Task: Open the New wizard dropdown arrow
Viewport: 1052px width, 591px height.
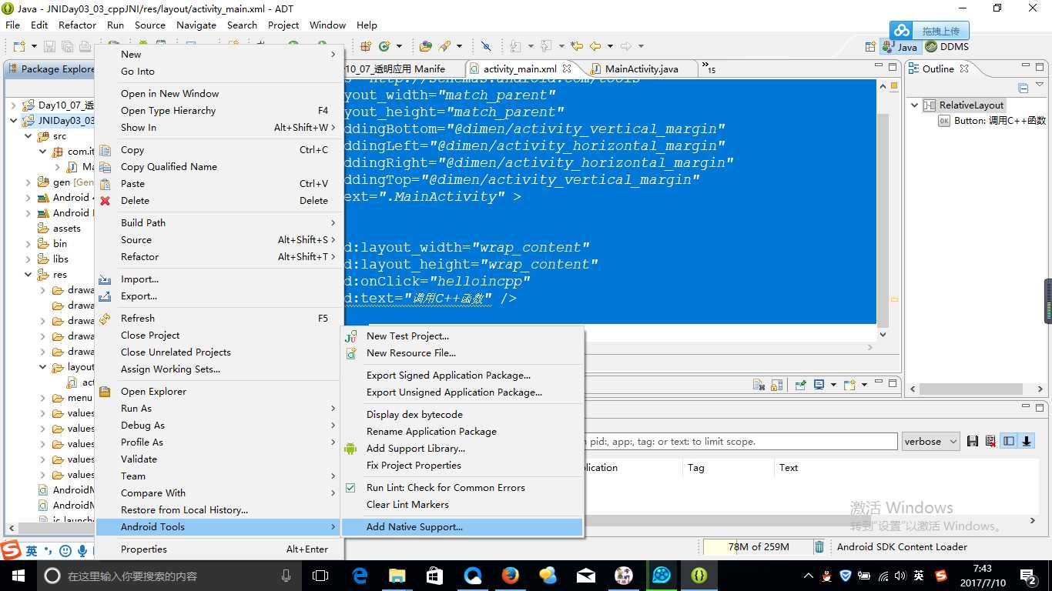Action: tap(34, 46)
